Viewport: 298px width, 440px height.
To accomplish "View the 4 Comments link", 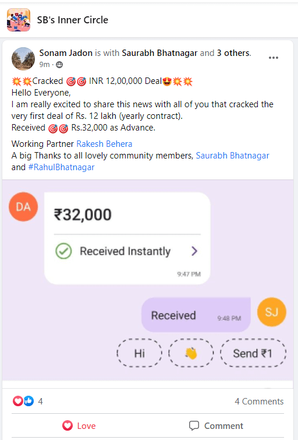I will [259, 402].
